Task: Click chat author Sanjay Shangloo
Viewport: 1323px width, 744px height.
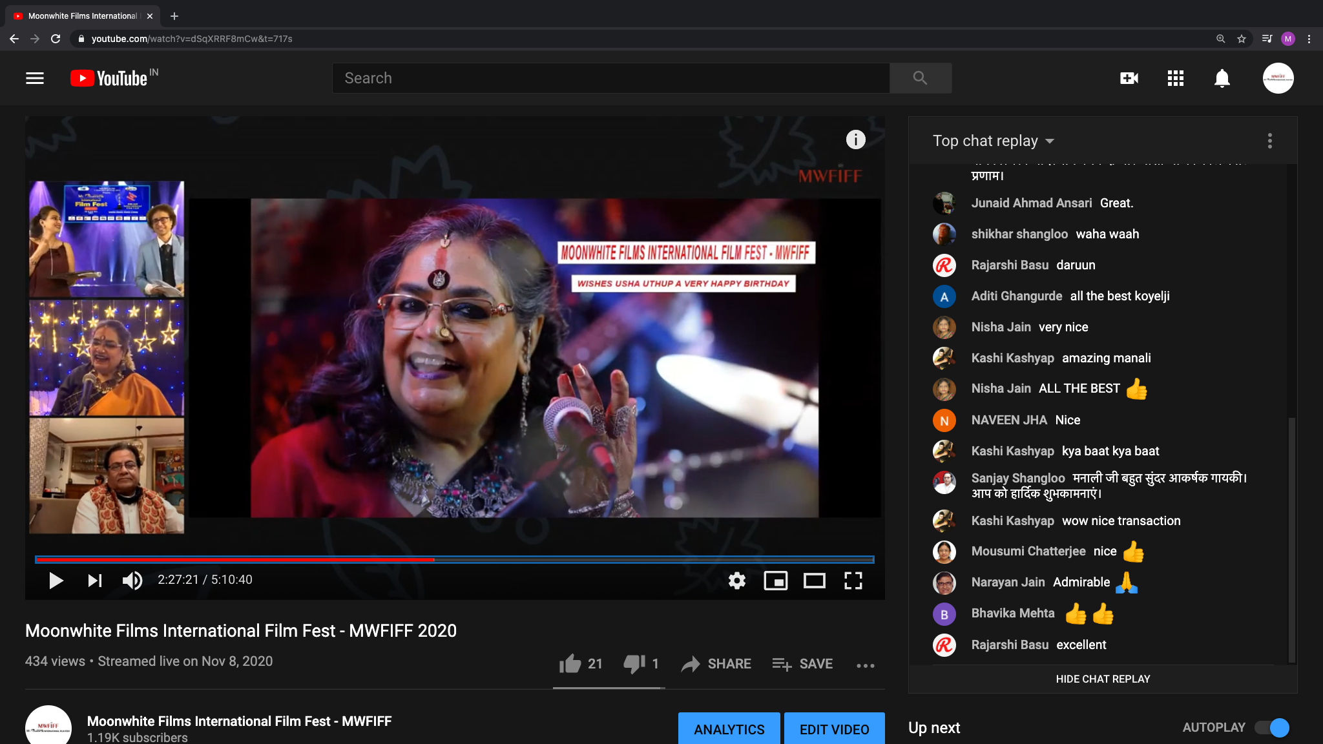Action: click(x=1018, y=478)
